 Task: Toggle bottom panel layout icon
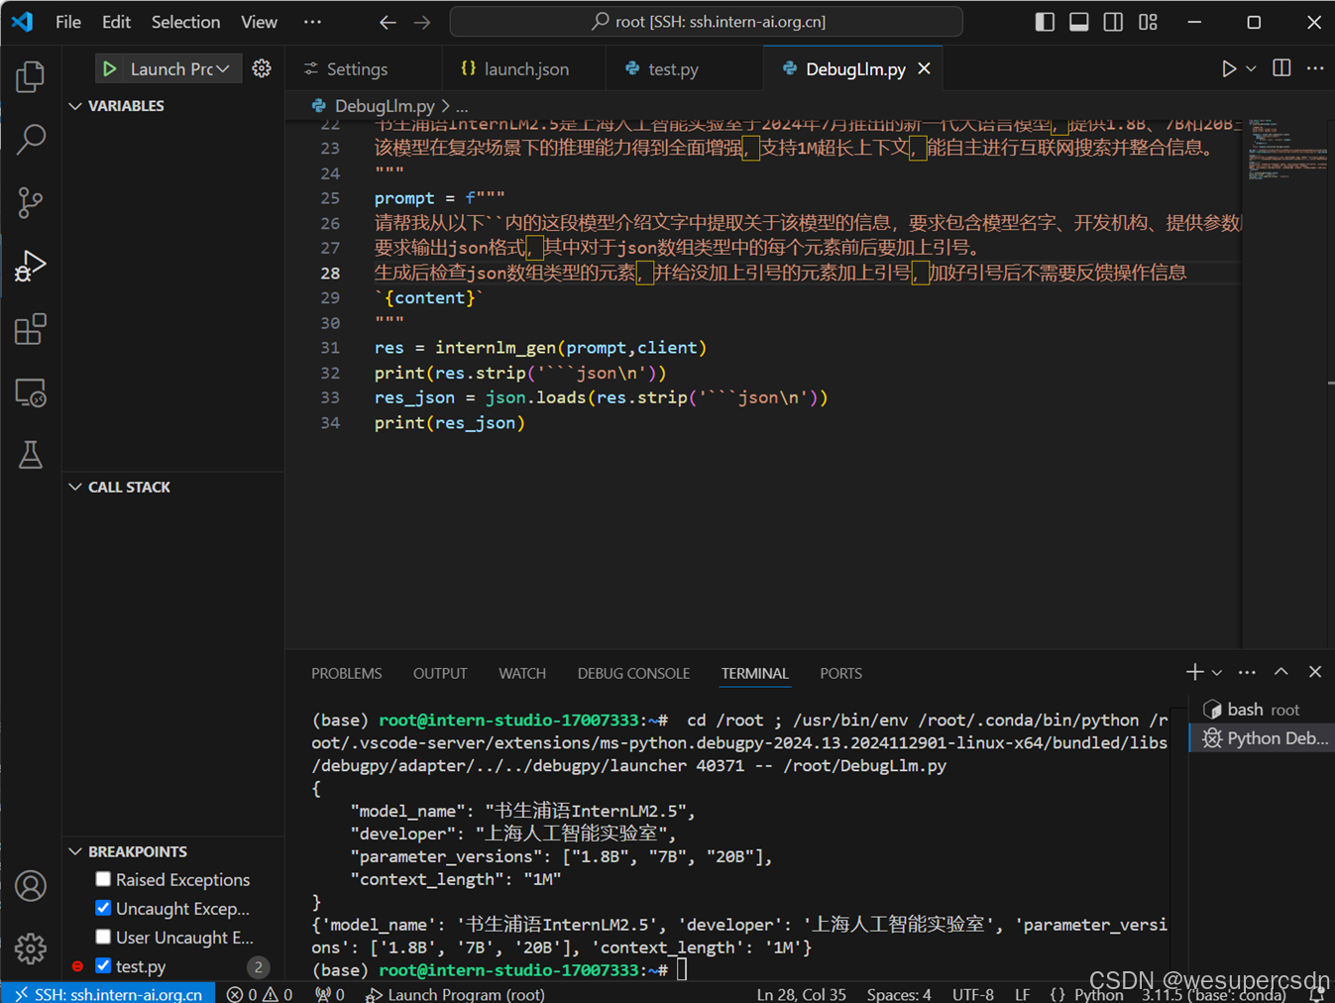[1079, 22]
